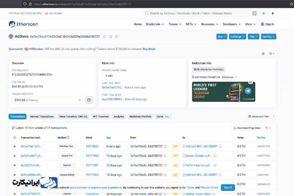Open the Zircuit: Restaking P.. contract link
The width and height of the screenshot is (294, 196).
coord(198,156)
